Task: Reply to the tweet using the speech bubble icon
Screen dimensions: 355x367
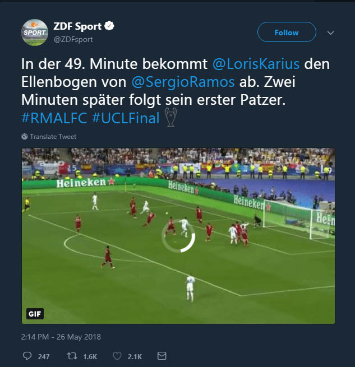Action: click(27, 356)
